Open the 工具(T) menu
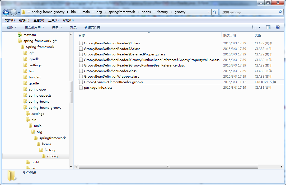The width and height of the screenshot is (286, 185). pyautogui.click(x=53, y=20)
